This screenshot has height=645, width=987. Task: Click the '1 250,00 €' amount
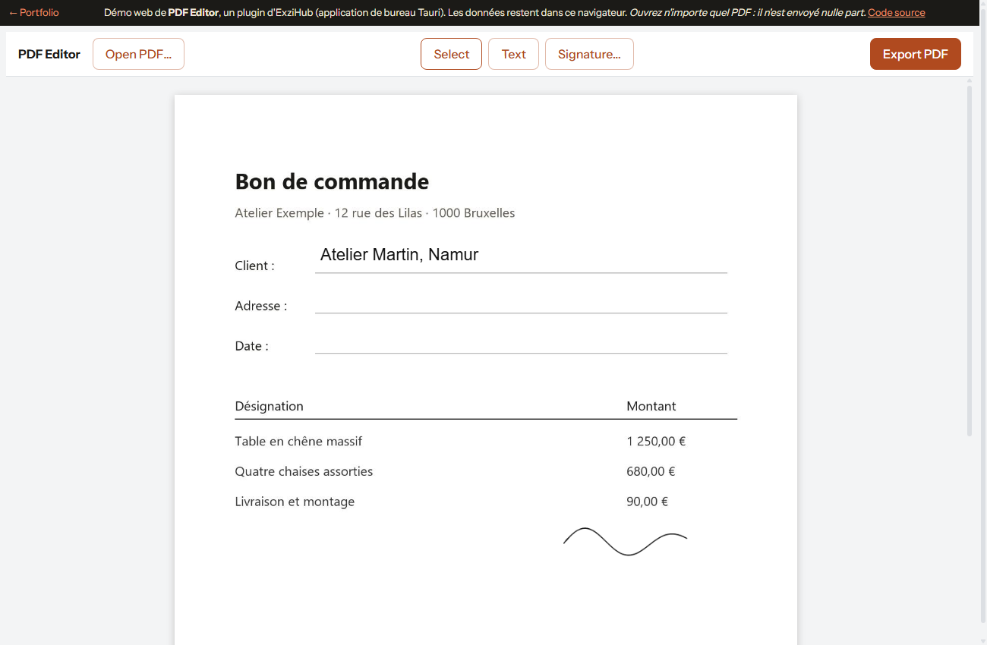click(x=656, y=441)
